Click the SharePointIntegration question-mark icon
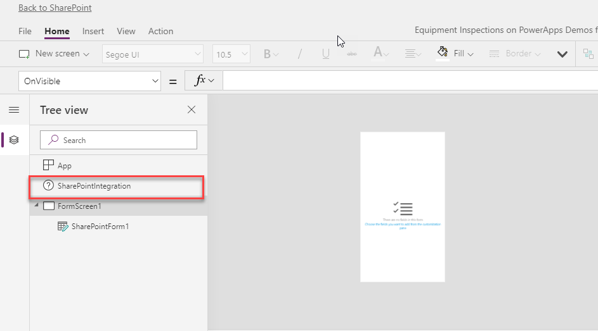598x331 pixels. coord(48,185)
